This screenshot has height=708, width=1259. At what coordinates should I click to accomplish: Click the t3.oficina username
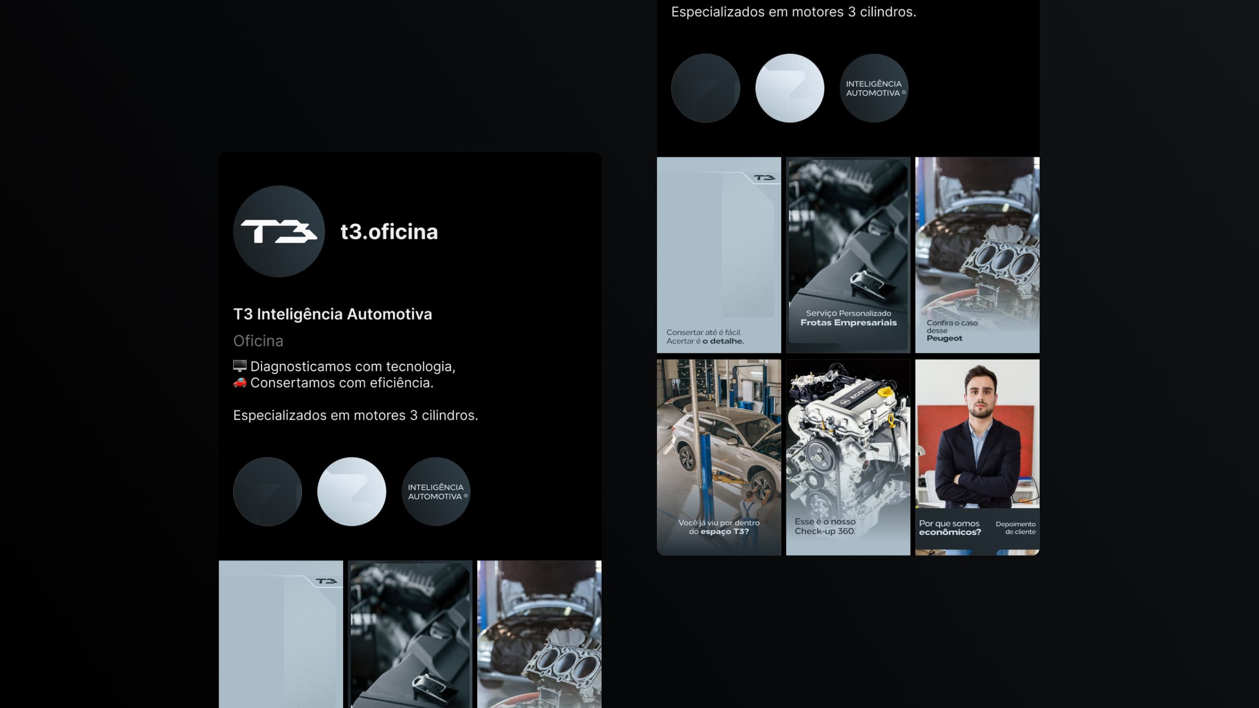coord(389,231)
